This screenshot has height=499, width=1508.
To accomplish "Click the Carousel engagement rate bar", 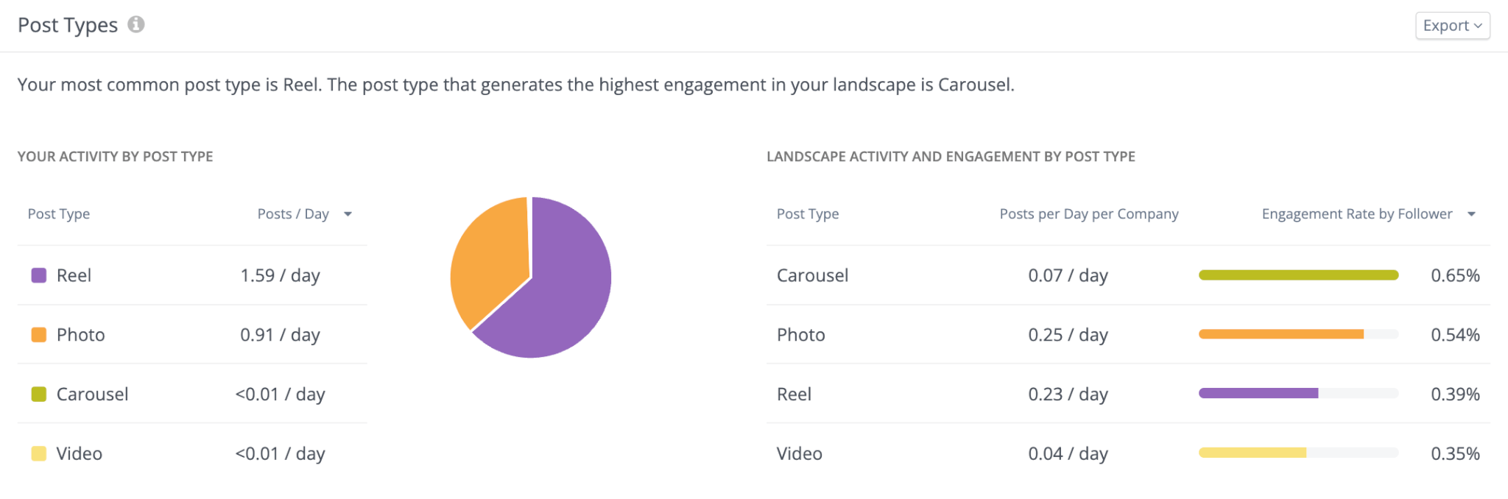I will 1298,274.
